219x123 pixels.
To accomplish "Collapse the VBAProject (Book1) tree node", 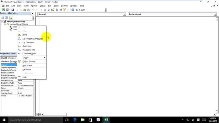I will (x=2, y=22).
